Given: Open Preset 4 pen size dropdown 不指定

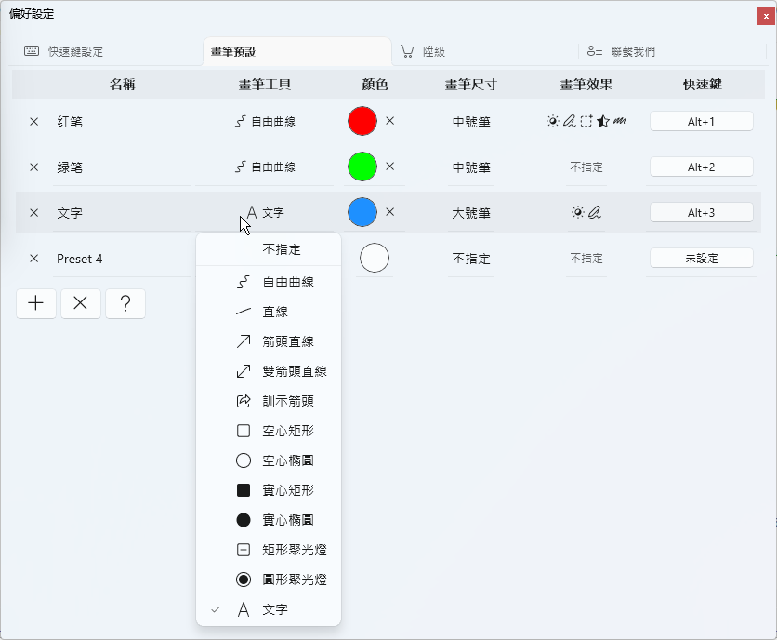Looking at the screenshot, I should tap(471, 259).
